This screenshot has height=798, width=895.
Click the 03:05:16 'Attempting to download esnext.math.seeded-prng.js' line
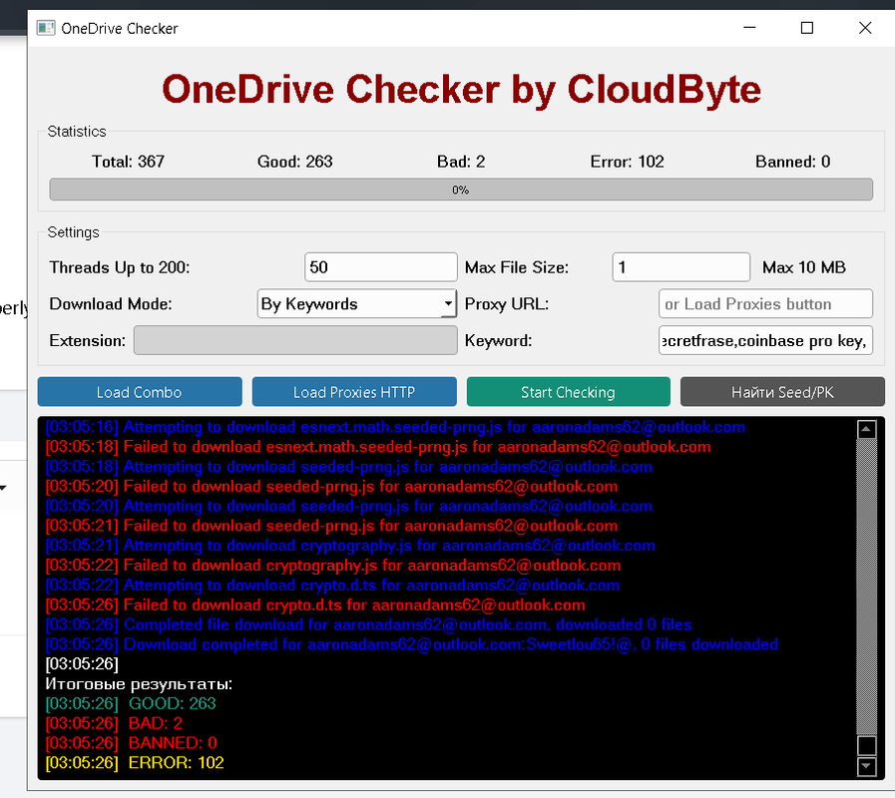click(395, 427)
